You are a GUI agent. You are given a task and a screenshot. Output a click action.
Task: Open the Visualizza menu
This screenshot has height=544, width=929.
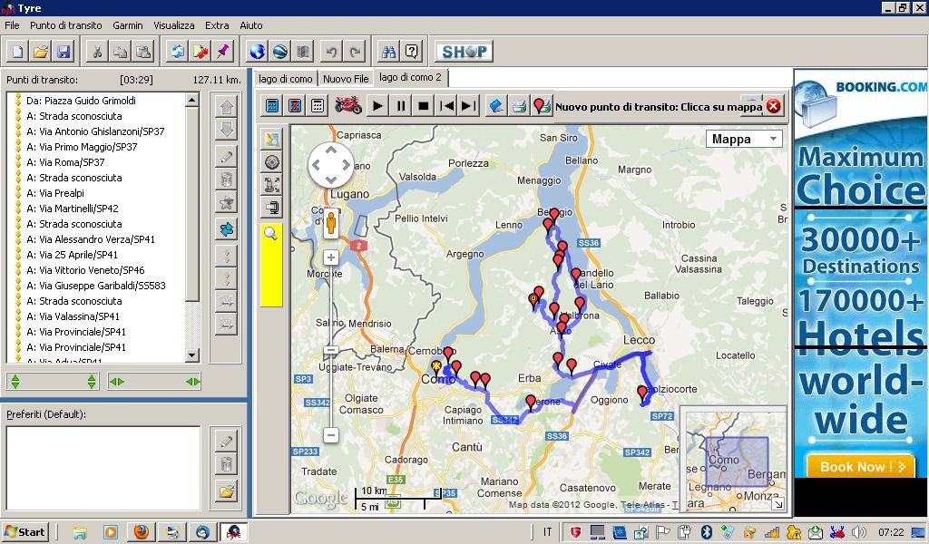click(174, 25)
